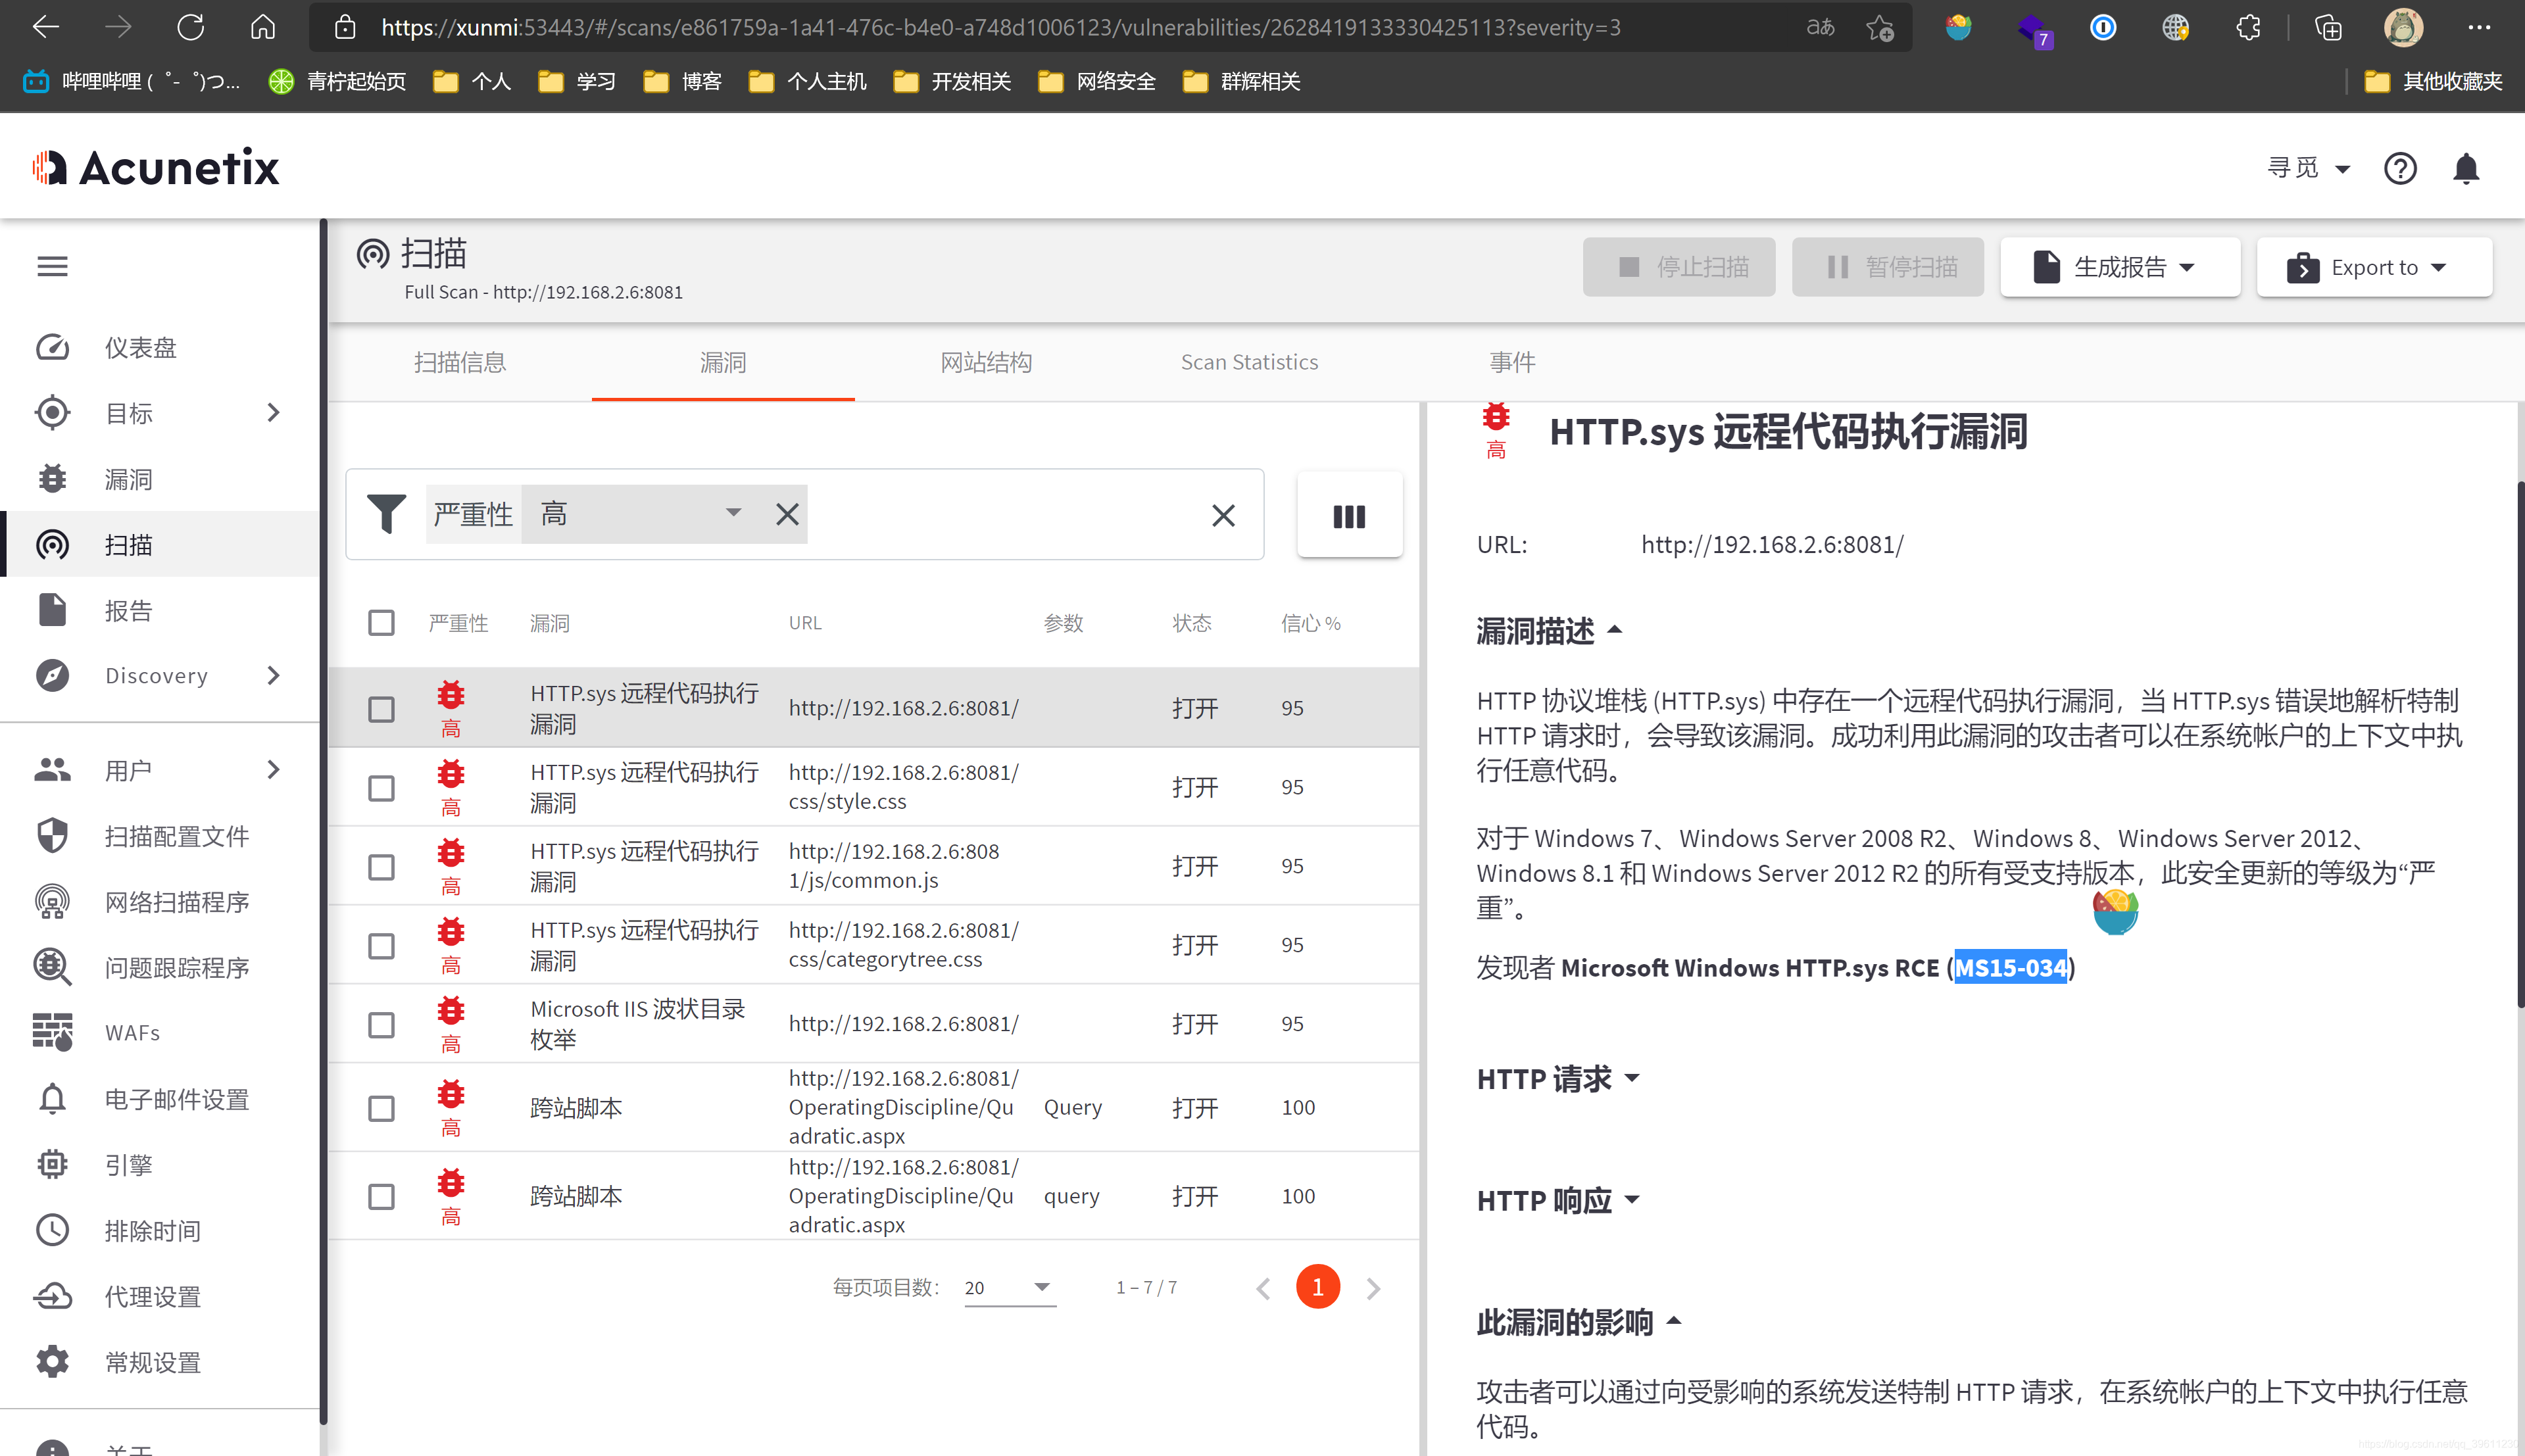Reload the browser page
This screenshot has height=1456, width=2525.
[190, 27]
